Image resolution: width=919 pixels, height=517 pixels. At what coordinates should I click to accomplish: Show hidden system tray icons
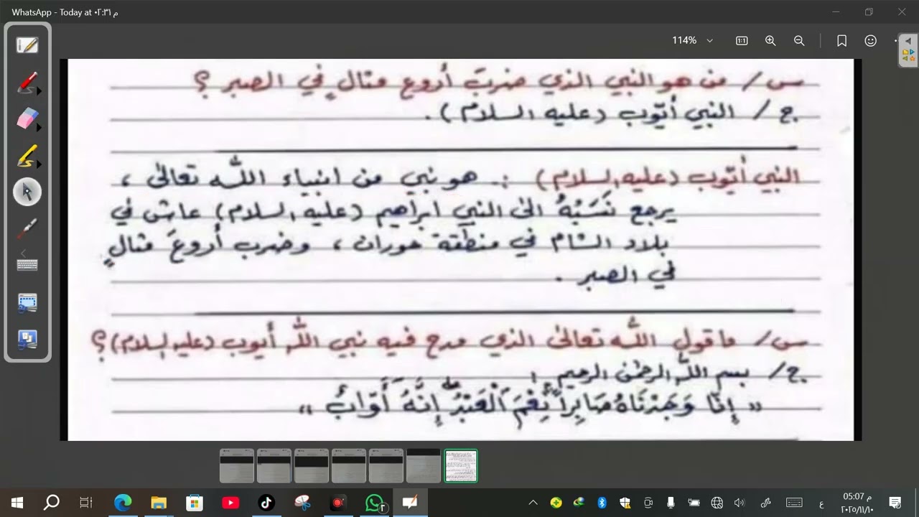click(x=533, y=503)
